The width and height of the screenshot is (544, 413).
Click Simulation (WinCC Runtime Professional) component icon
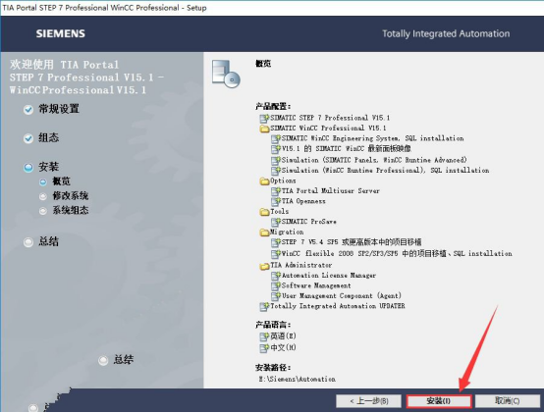[276, 170]
